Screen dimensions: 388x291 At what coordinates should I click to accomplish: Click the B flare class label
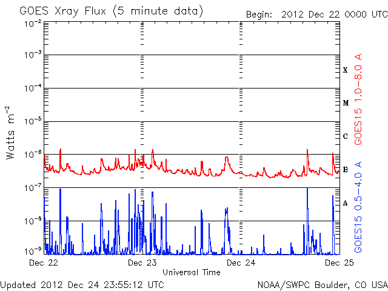[x=346, y=170]
